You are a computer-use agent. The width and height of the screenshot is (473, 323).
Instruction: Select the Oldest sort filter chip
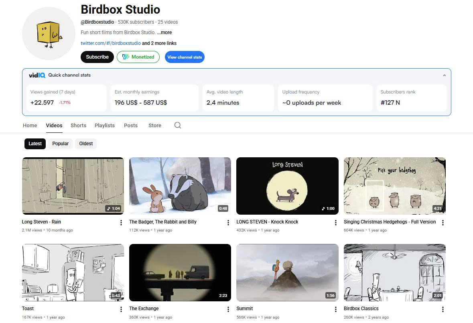tap(86, 144)
